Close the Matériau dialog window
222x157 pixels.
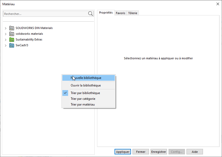[x=218, y=4]
